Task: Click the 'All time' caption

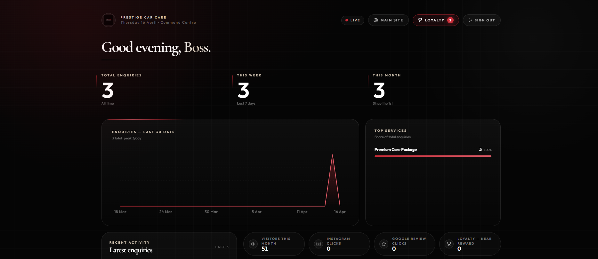Action: click(108, 103)
